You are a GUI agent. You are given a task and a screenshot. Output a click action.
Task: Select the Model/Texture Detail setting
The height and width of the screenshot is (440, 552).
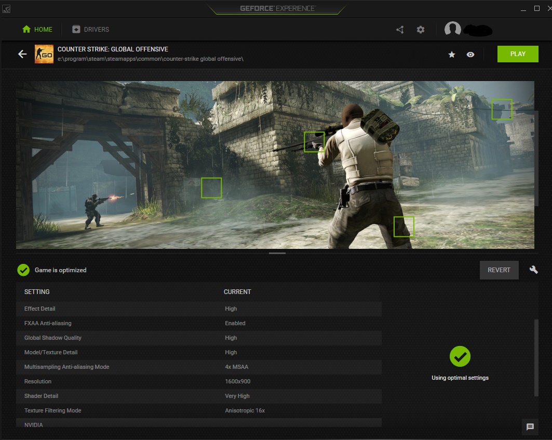pyautogui.click(x=199, y=352)
